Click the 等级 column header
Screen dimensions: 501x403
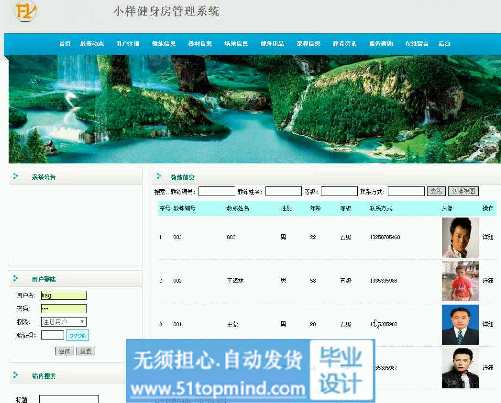345,208
